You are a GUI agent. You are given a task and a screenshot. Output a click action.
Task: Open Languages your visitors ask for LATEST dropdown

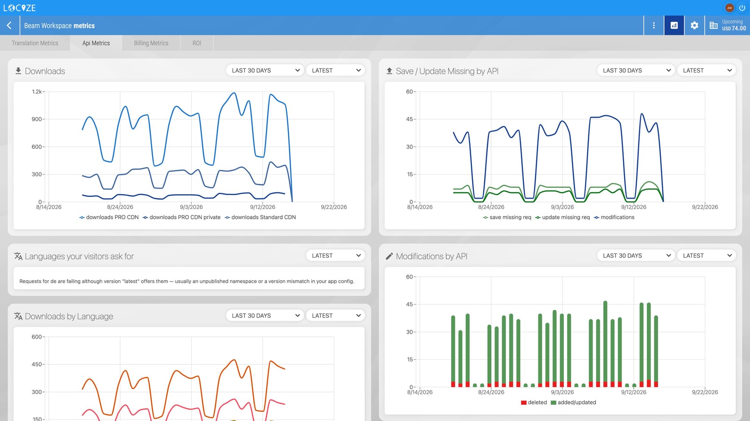[336, 256]
